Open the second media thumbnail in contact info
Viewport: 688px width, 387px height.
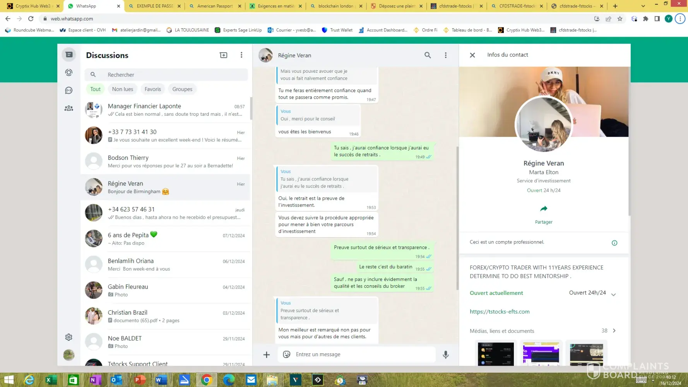click(541, 354)
